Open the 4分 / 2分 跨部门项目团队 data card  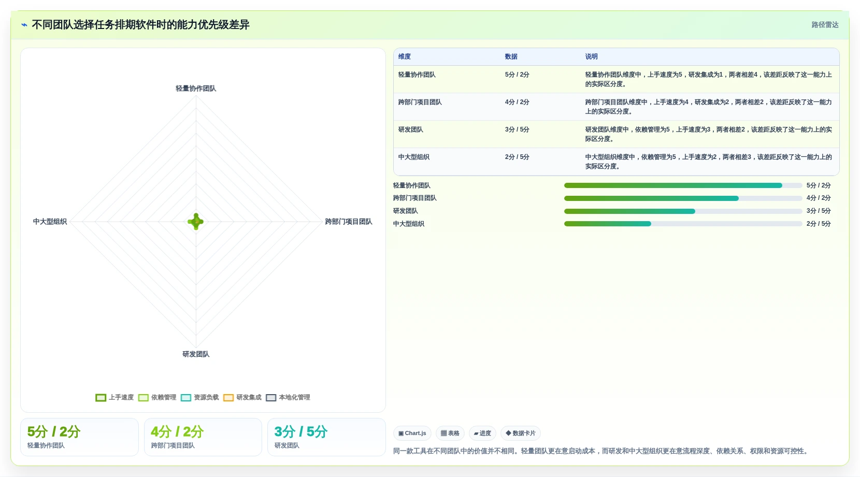point(203,437)
